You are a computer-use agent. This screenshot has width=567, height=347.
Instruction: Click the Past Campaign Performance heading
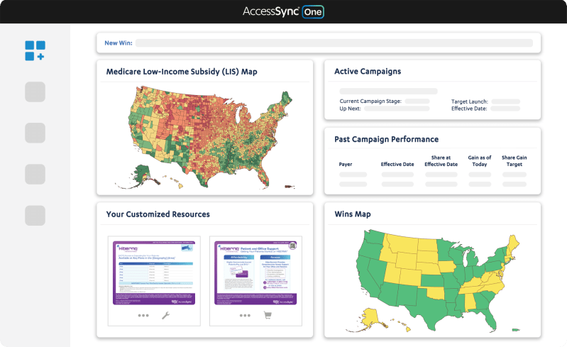coord(386,139)
